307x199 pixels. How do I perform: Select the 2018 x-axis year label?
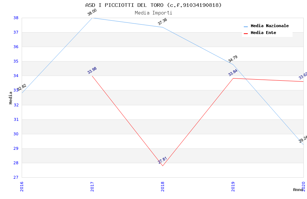163,186
